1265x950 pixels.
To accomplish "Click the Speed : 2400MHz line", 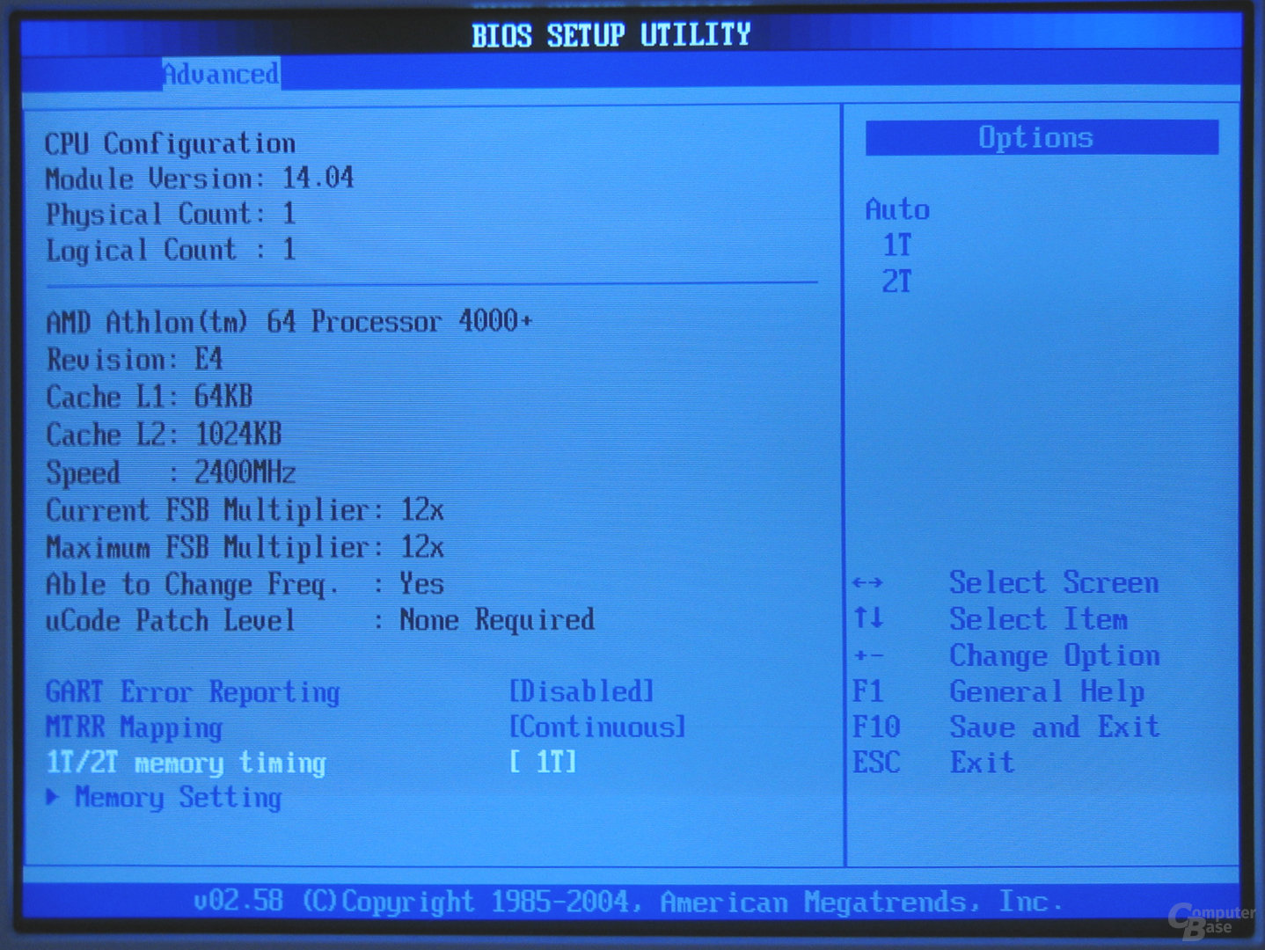I will 171,472.
